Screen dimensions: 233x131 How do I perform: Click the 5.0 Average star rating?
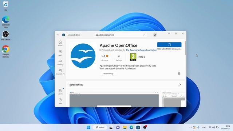tap(105, 57)
